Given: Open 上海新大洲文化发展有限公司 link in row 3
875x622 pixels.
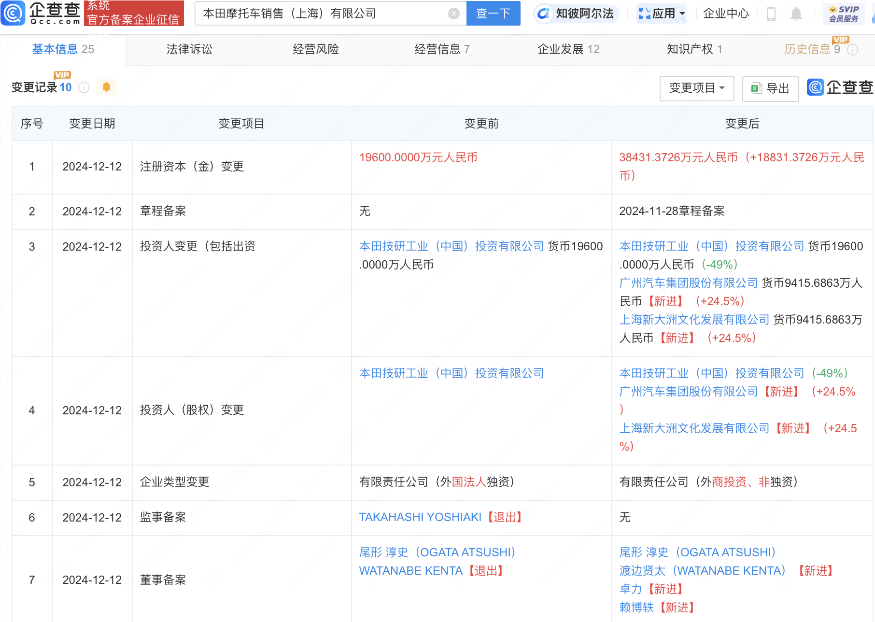Looking at the screenshot, I should pos(694,320).
